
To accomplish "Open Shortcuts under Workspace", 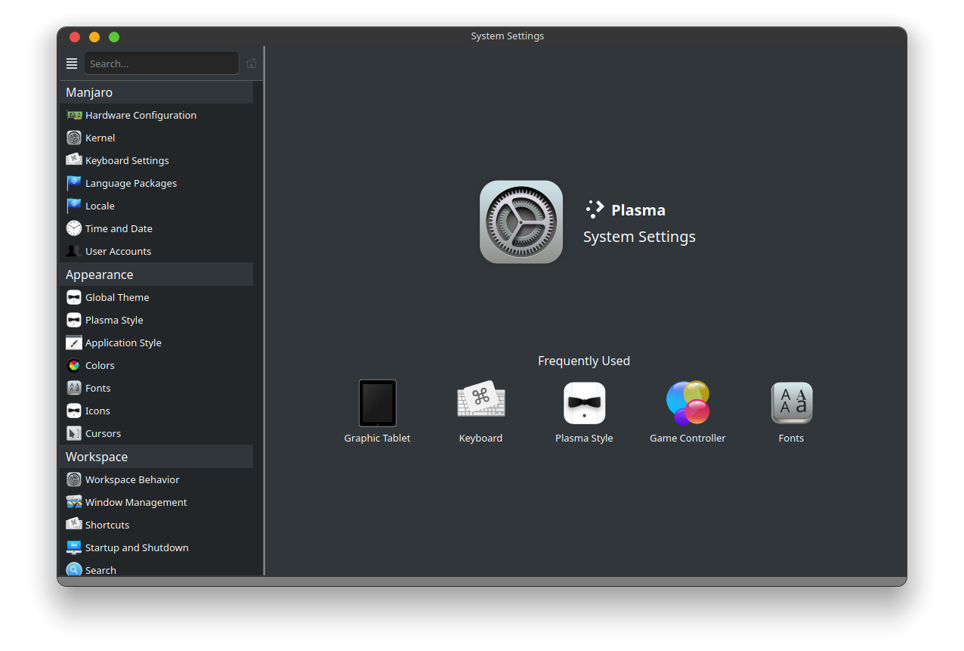I will [x=156, y=525].
